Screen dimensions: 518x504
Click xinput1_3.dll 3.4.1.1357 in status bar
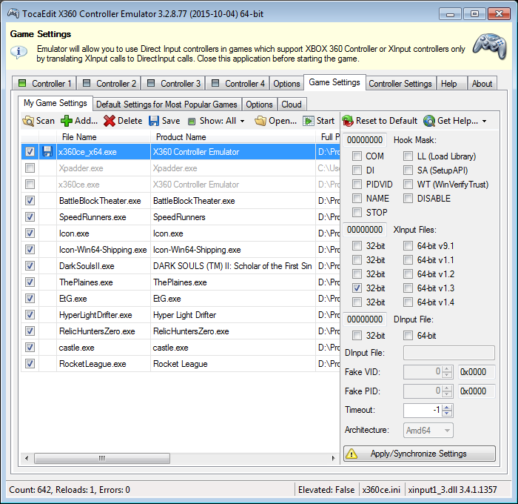(452, 489)
